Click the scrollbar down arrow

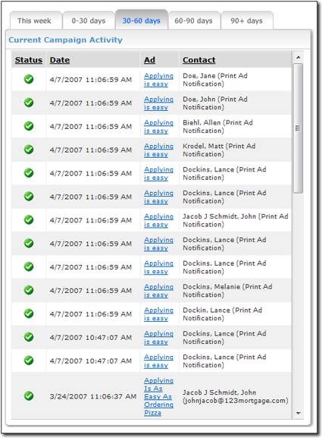tap(299, 413)
